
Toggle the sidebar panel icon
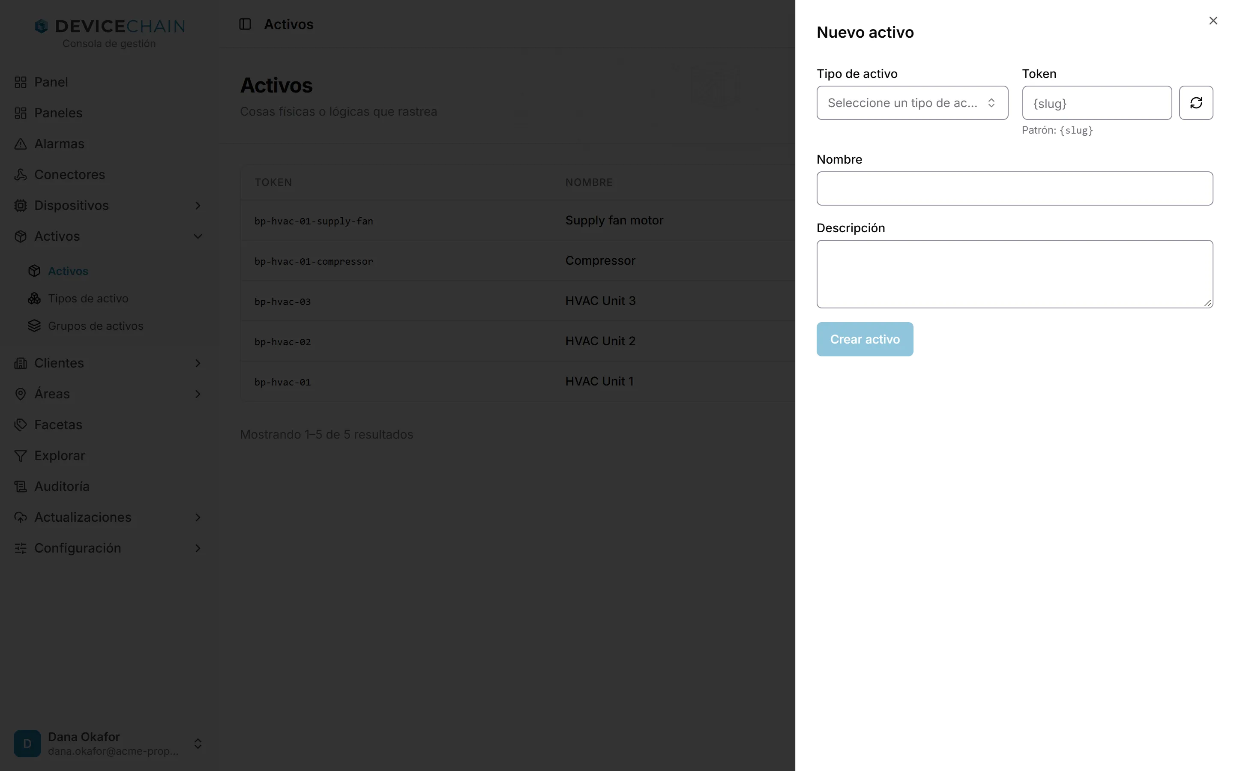coord(245,24)
